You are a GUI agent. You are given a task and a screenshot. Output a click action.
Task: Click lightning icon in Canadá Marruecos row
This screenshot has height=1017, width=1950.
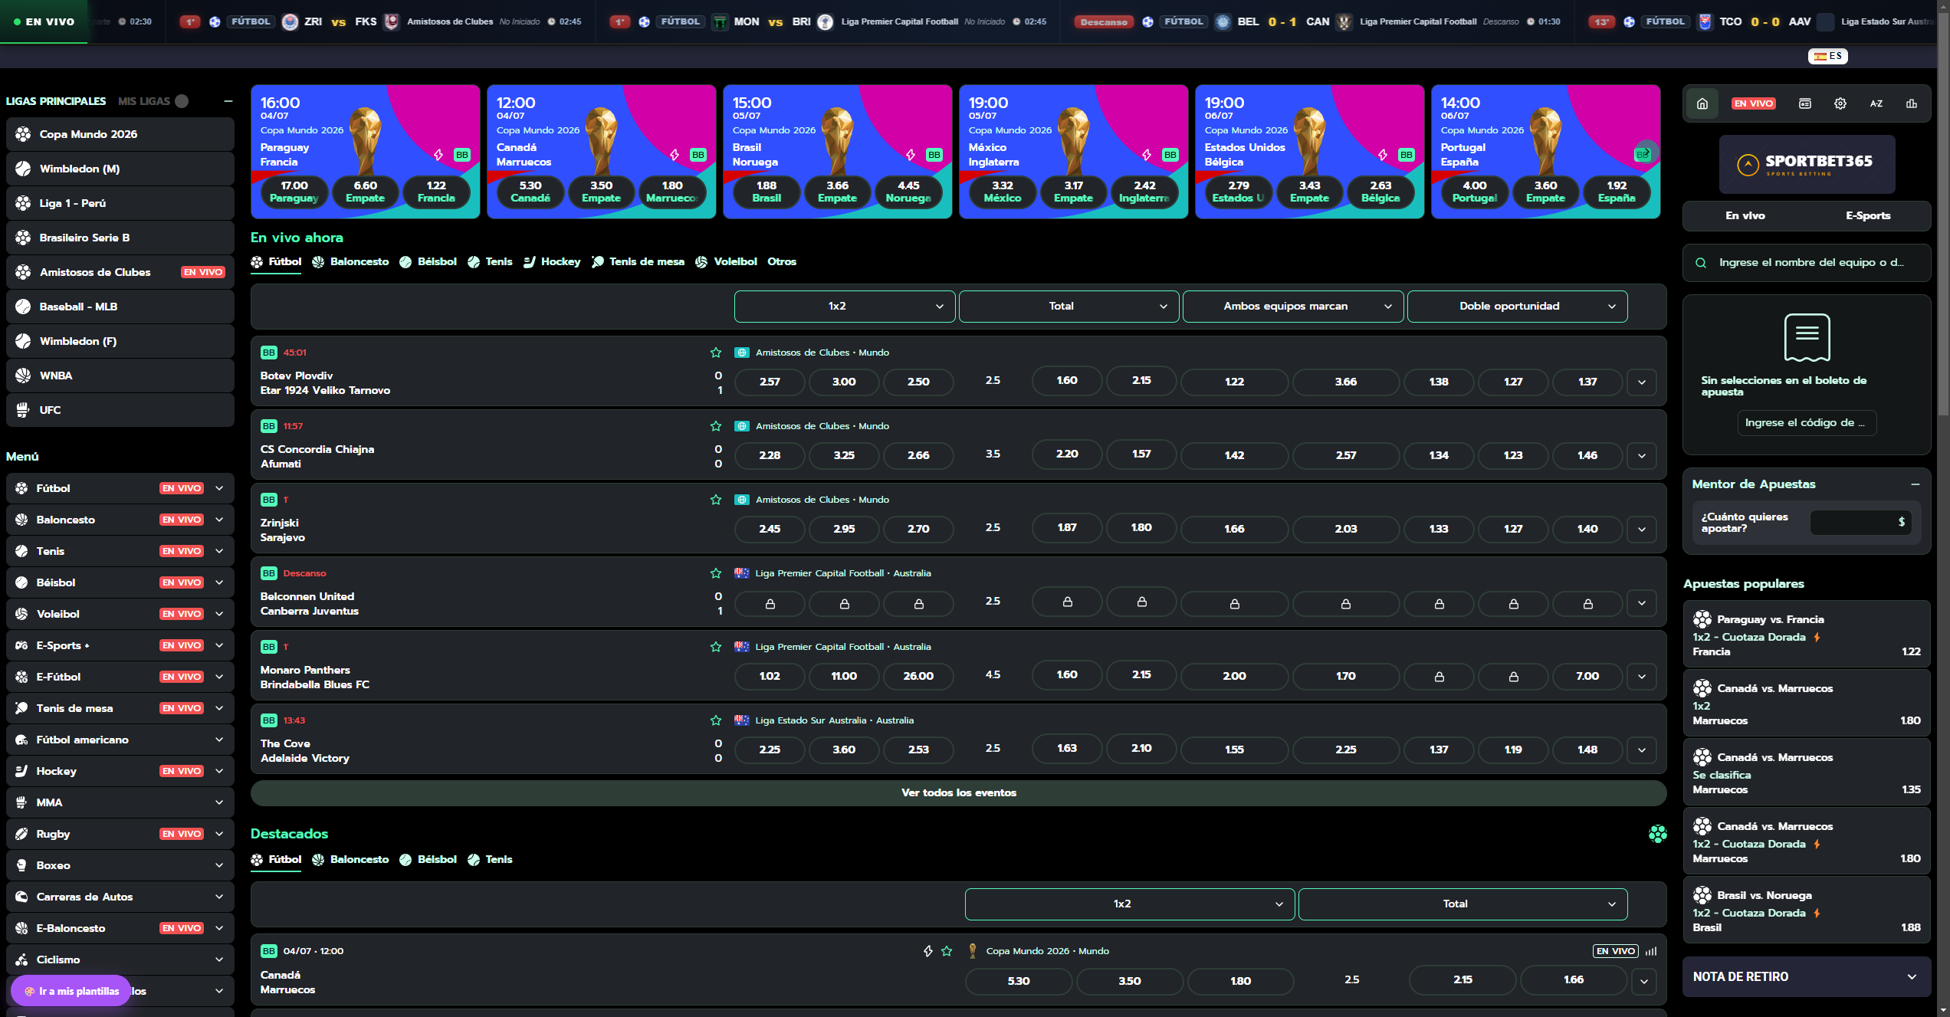click(927, 951)
